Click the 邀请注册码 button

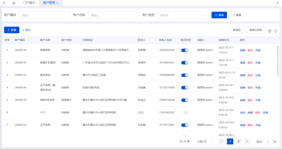click(256, 30)
